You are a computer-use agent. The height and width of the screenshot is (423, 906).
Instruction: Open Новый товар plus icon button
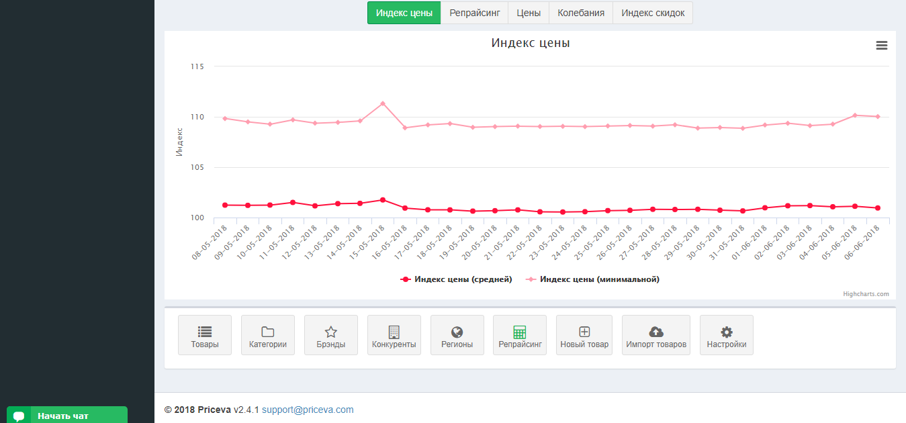584,335
